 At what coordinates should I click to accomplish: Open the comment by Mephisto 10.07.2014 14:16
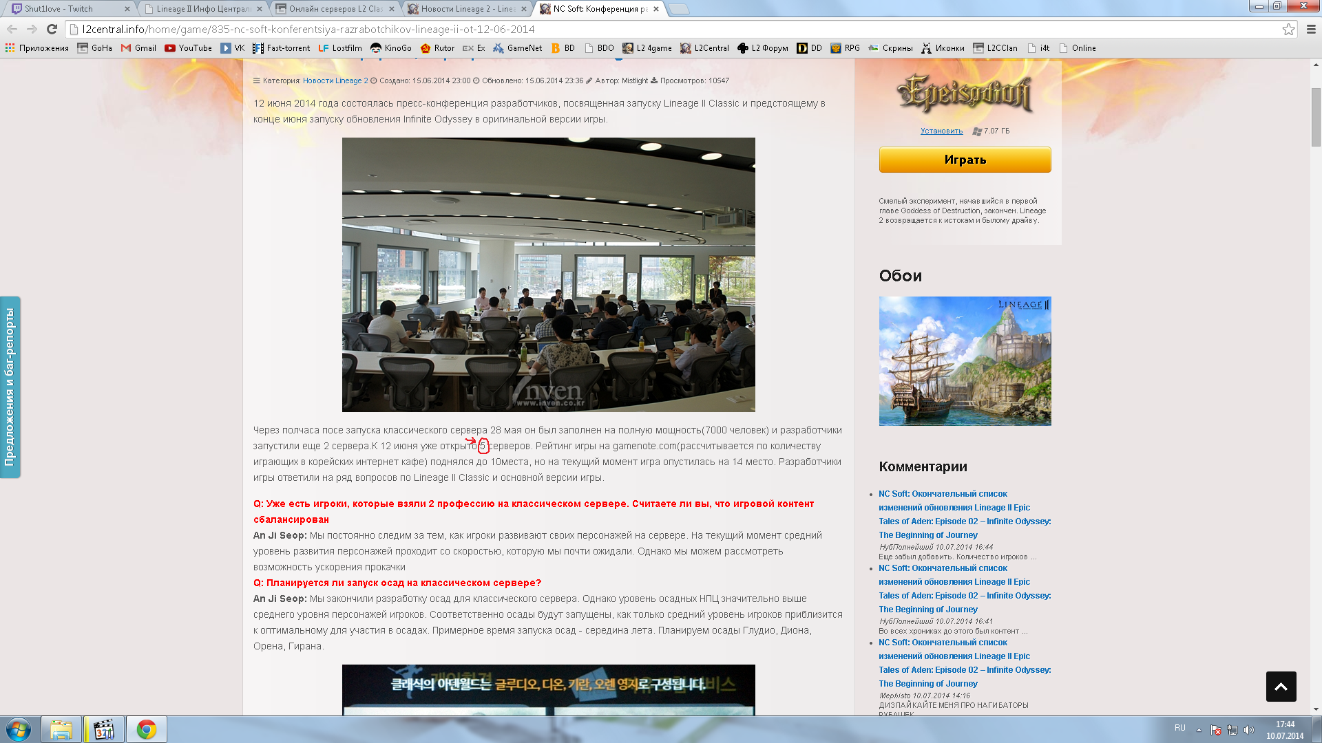pyautogui.click(x=964, y=663)
